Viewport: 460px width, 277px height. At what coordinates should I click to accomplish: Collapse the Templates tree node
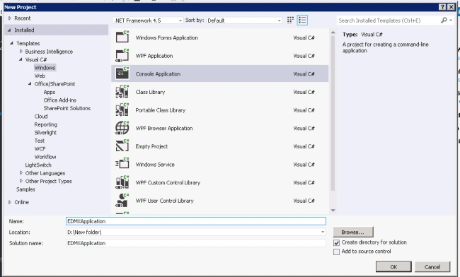click(x=11, y=43)
